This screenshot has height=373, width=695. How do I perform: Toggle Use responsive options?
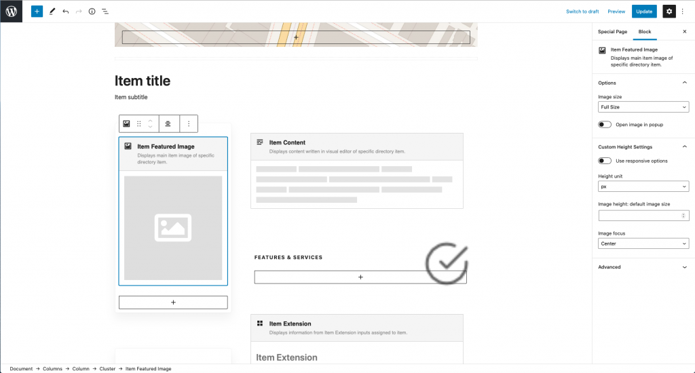coord(605,161)
